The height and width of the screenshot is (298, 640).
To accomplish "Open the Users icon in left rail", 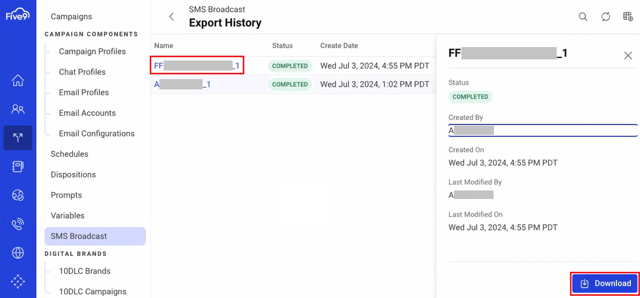I will click(x=18, y=109).
